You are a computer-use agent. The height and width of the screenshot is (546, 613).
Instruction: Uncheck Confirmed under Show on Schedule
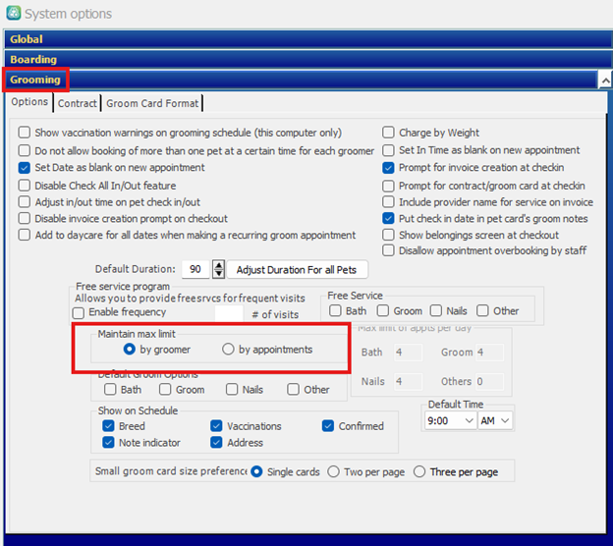328,426
